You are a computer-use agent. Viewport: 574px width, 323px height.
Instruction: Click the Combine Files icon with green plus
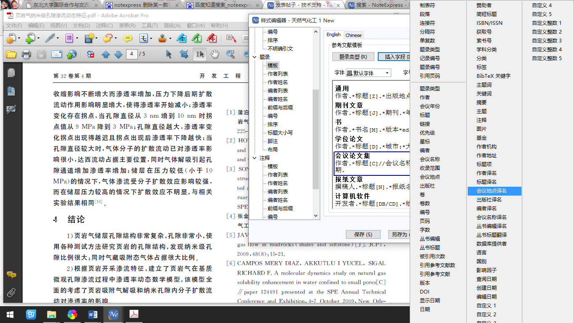click(x=30, y=39)
